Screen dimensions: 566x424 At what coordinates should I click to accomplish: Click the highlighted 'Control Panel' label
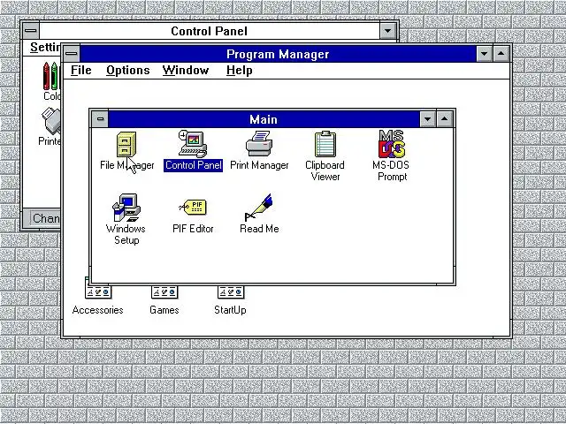193,165
